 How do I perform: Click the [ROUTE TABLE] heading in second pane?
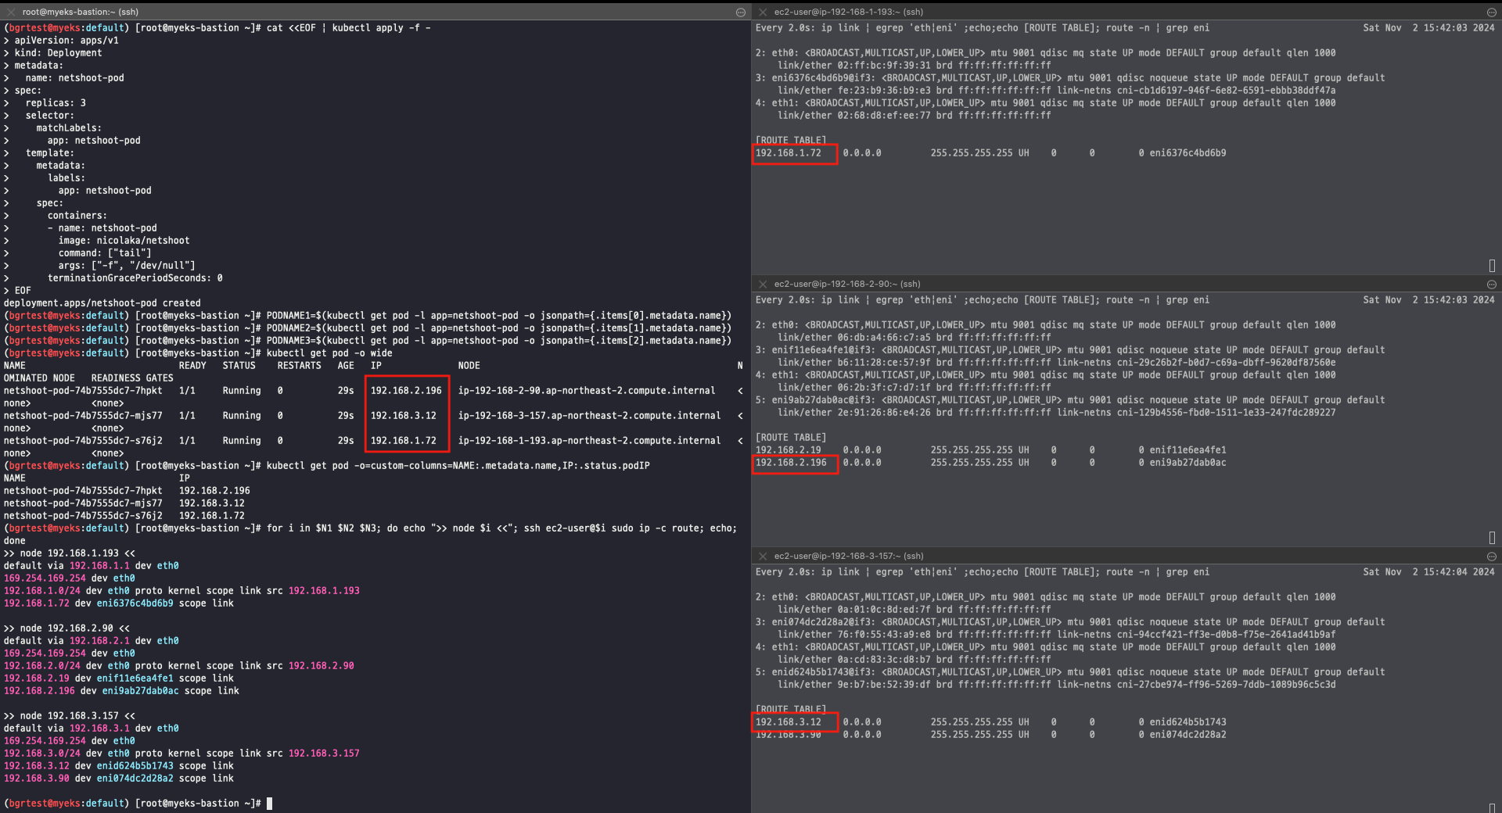coord(790,437)
